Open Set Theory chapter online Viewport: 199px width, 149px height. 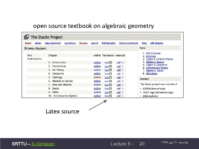click(97, 70)
